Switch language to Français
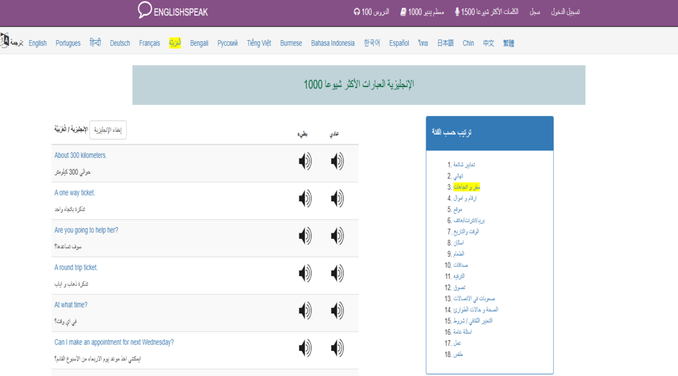 [x=149, y=43]
